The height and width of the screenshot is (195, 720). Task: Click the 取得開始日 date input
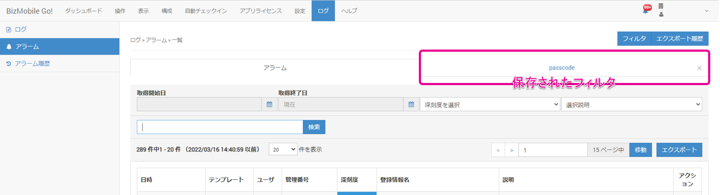click(x=200, y=105)
